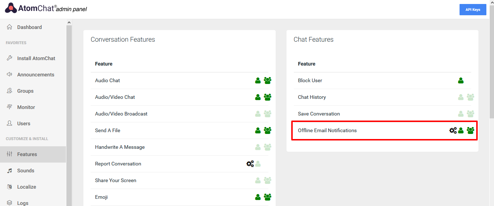Click the Sounds music note icon

click(x=10, y=171)
